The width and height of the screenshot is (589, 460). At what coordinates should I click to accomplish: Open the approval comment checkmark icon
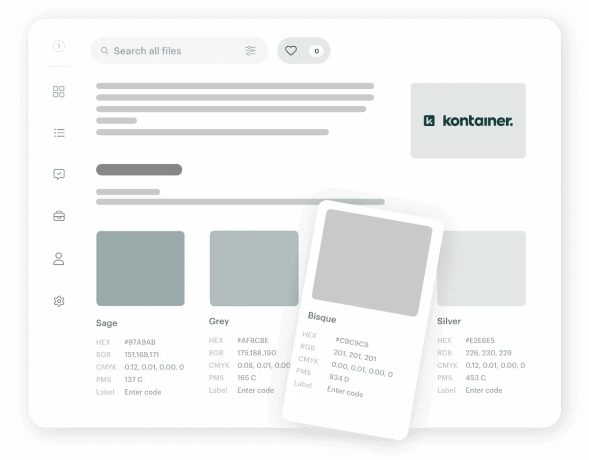click(59, 174)
